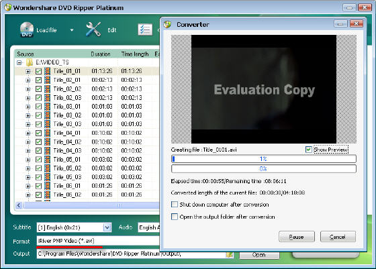Click the Load file toolbar label
Viewport: 376px width, 269px height.
[x=46, y=30]
